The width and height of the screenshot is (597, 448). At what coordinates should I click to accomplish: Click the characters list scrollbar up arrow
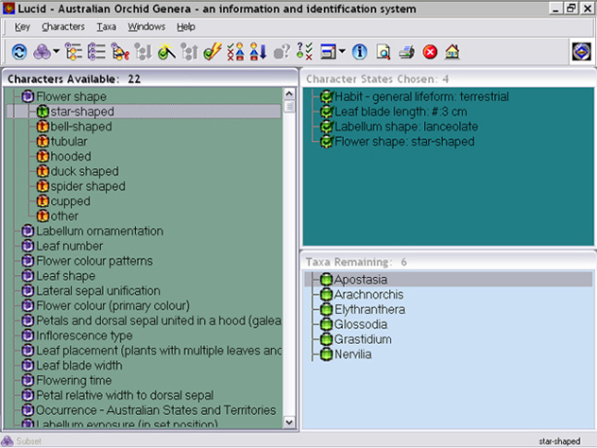coord(289,94)
